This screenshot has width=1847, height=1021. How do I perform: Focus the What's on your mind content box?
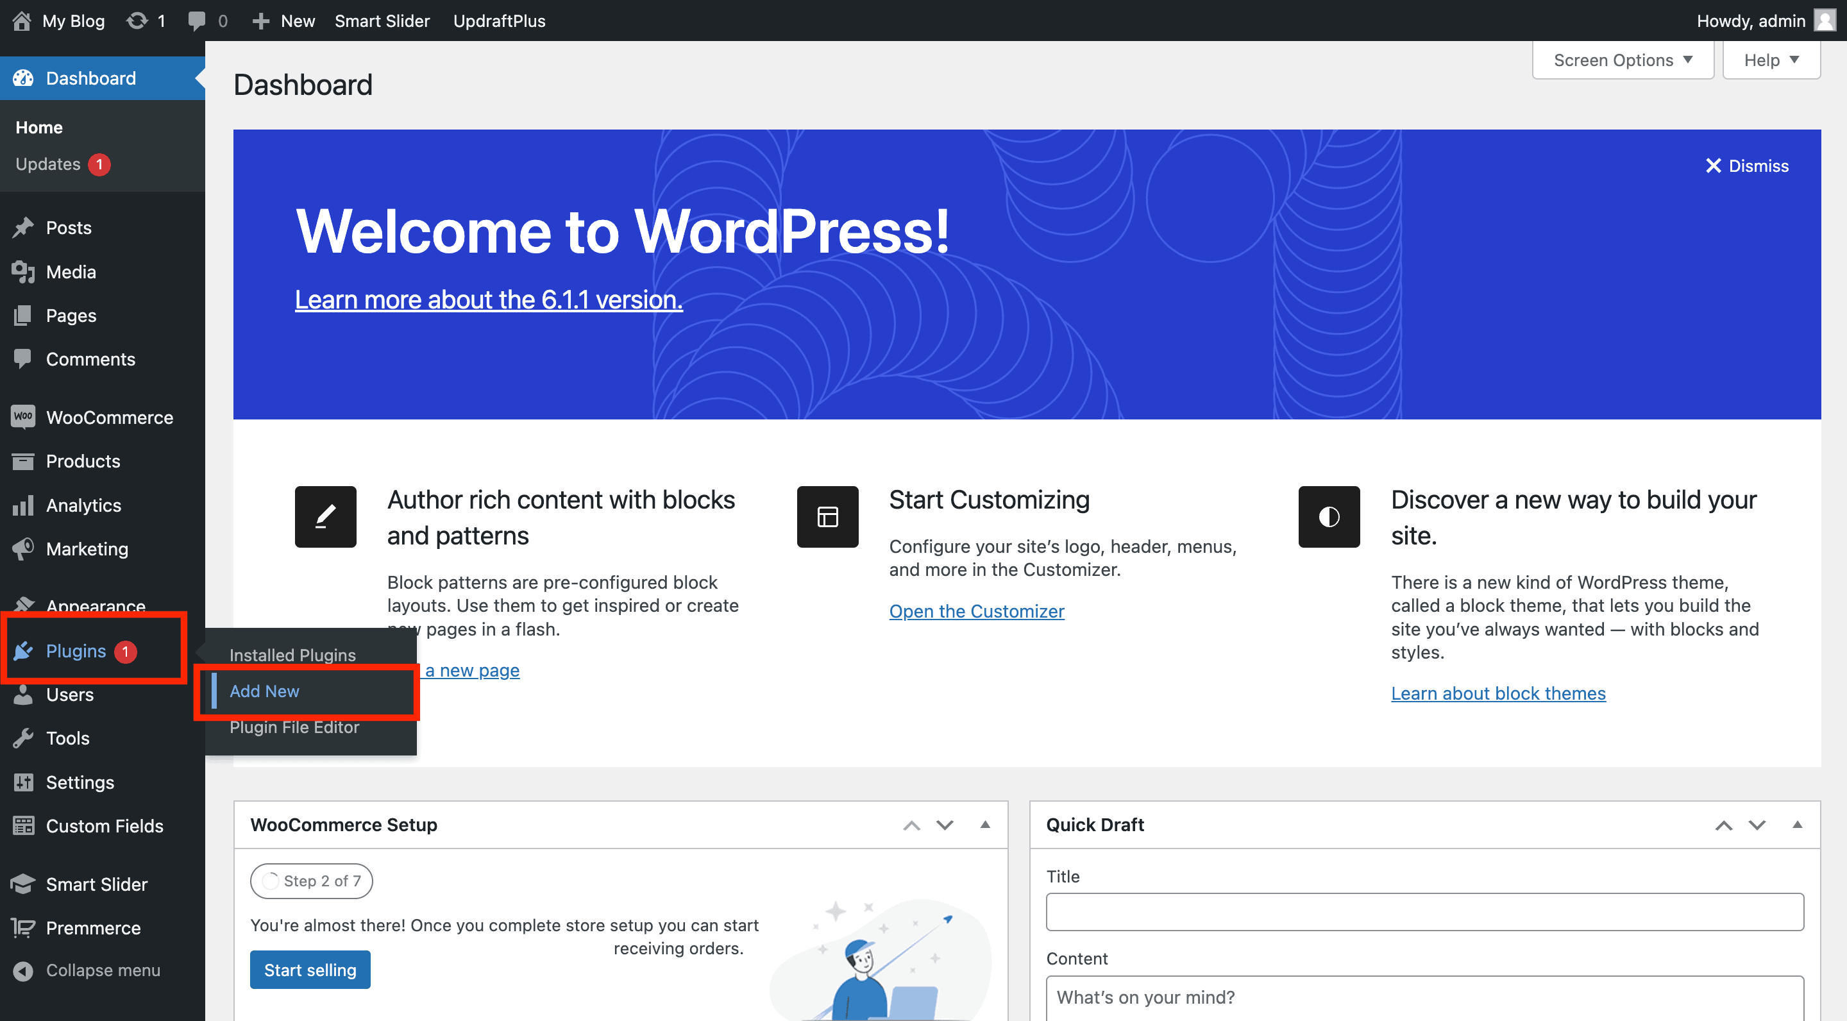coord(1424,997)
